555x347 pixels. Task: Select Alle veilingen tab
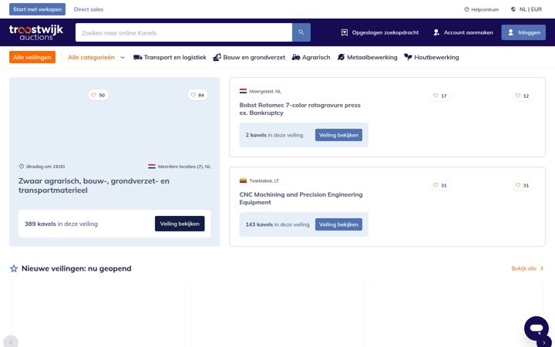pyautogui.click(x=32, y=57)
